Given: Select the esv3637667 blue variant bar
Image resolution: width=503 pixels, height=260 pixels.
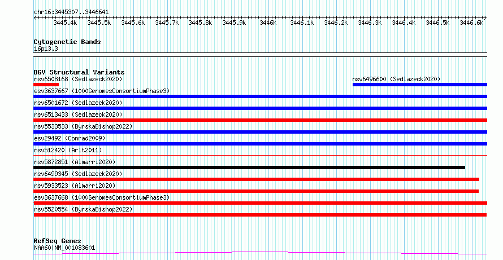Looking at the screenshot, I should click(260, 96).
